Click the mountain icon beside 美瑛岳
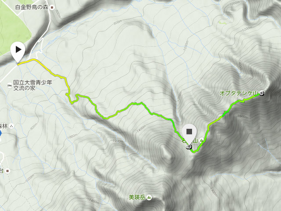The height and width of the screenshot is (211, 281). pos(149,197)
